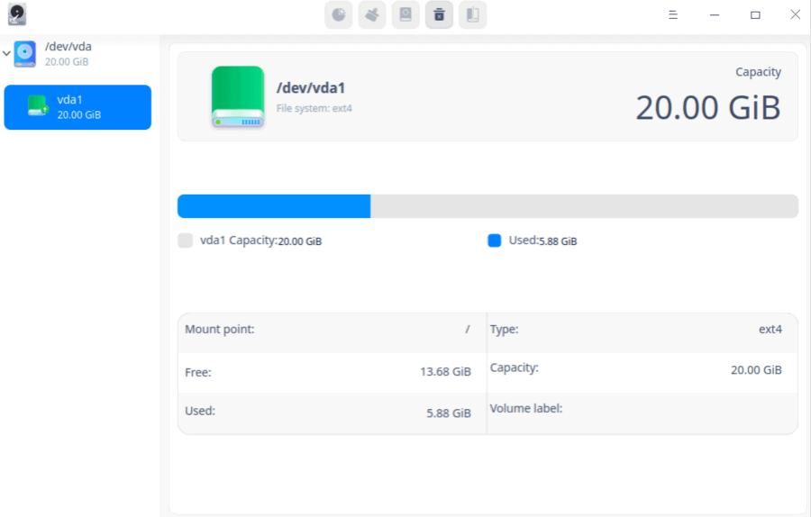Click the trash-can Unmount toolbar icon
Screen dimensions: 811x517
[x=439, y=15]
